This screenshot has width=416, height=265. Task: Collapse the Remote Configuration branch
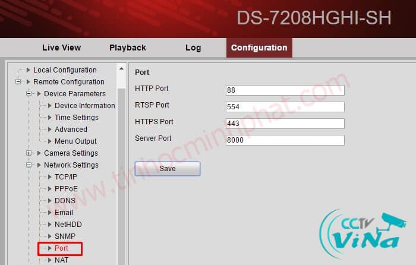pyautogui.click(x=18, y=82)
